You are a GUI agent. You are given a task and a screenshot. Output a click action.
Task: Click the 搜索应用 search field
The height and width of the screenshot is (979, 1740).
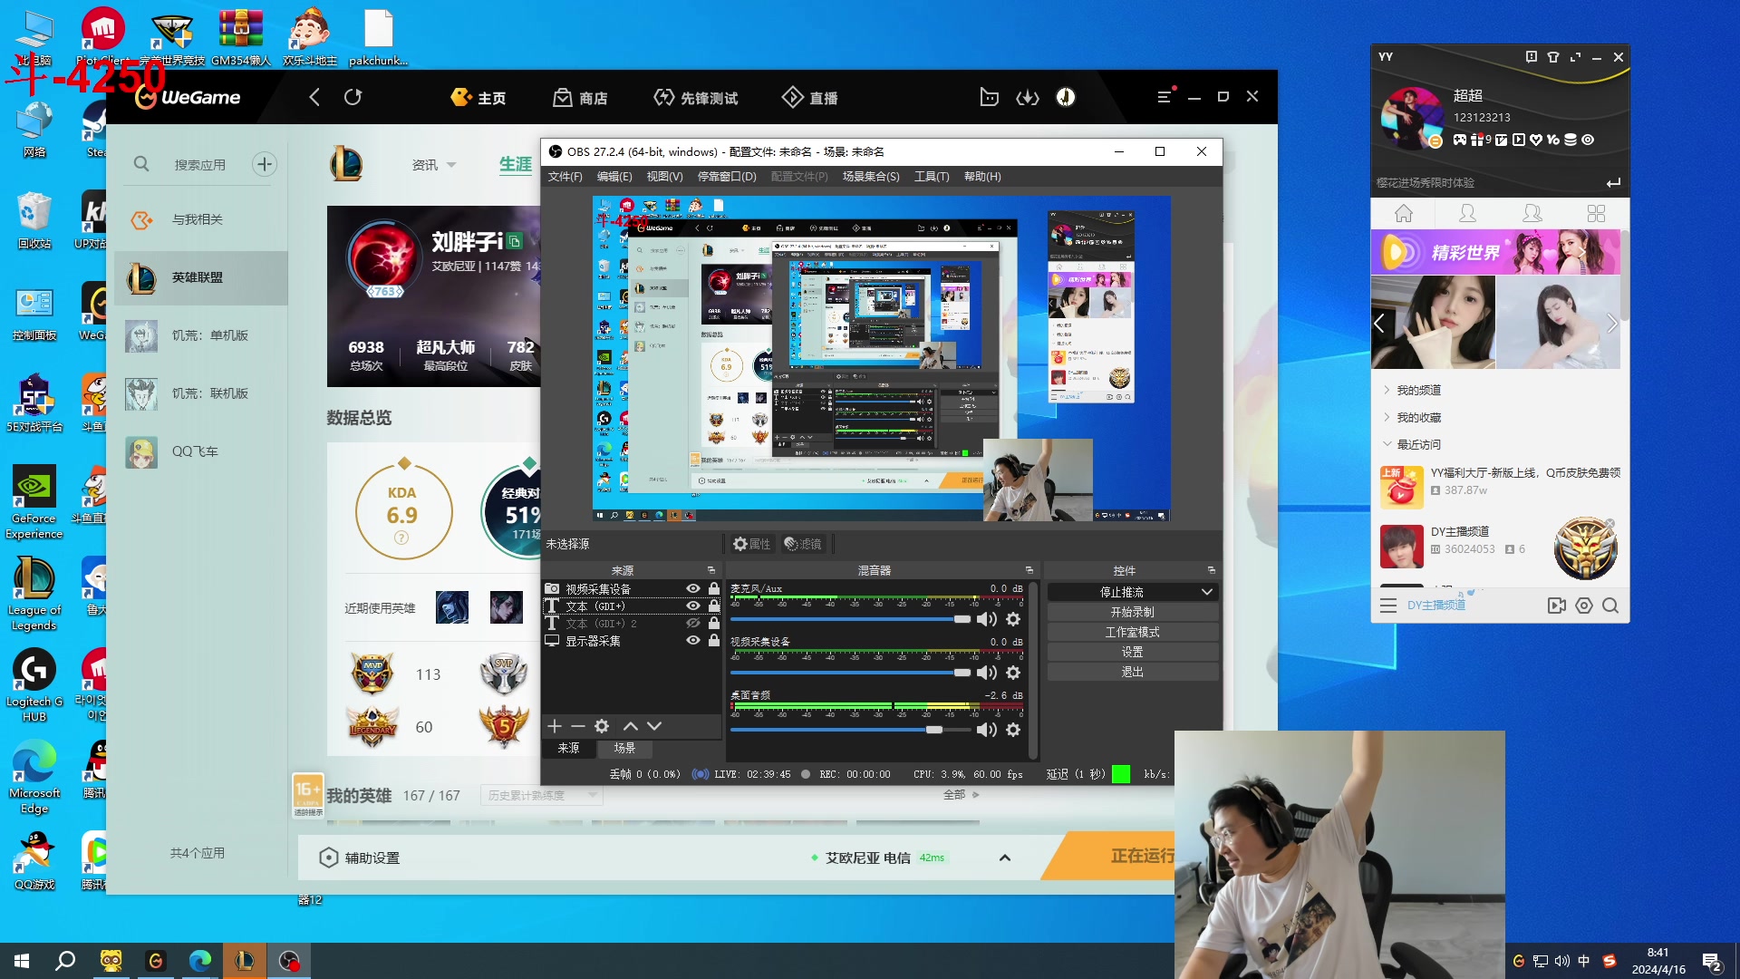point(199,165)
